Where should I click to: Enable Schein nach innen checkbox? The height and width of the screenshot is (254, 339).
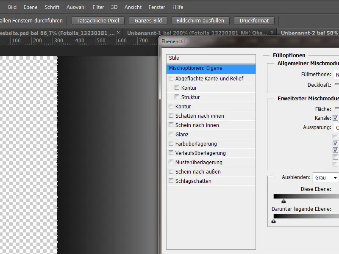click(171, 124)
